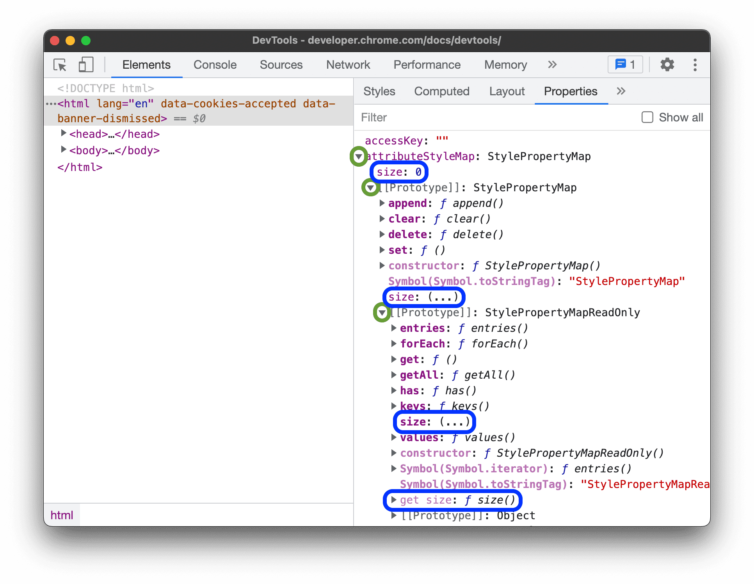The width and height of the screenshot is (754, 584).
Task: Toggle the Show all checkbox
Action: pyautogui.click(x=646, y=118)
